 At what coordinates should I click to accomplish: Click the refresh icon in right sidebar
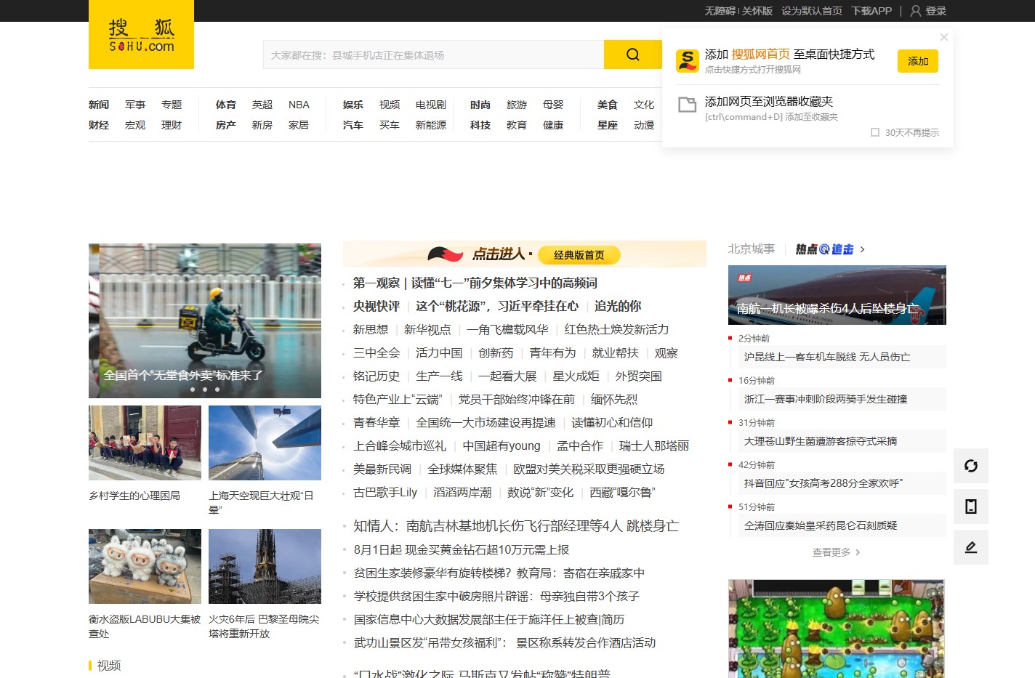(971, 466)
